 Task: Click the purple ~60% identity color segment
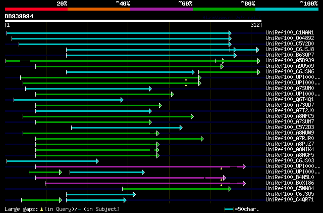click(x=161, y=9)
